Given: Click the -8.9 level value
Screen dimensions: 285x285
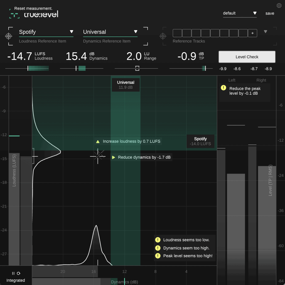Looking at the screenshot, I should point(268,69).
